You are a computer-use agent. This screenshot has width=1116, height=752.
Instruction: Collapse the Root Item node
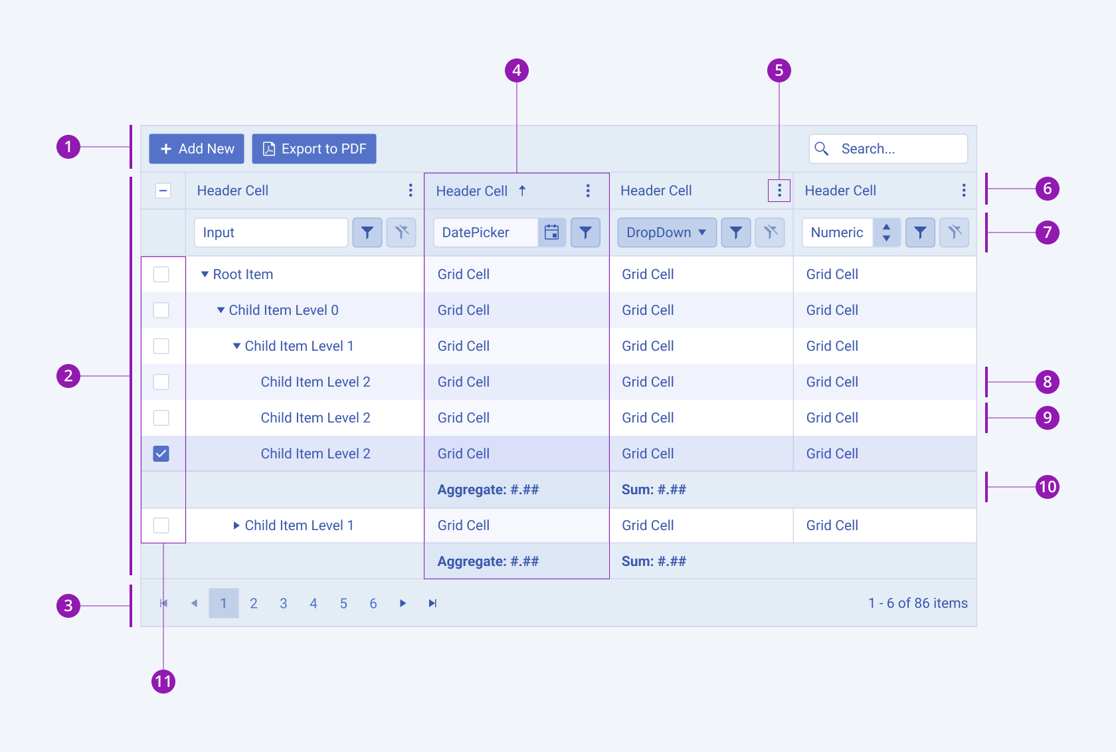point(205,274)
